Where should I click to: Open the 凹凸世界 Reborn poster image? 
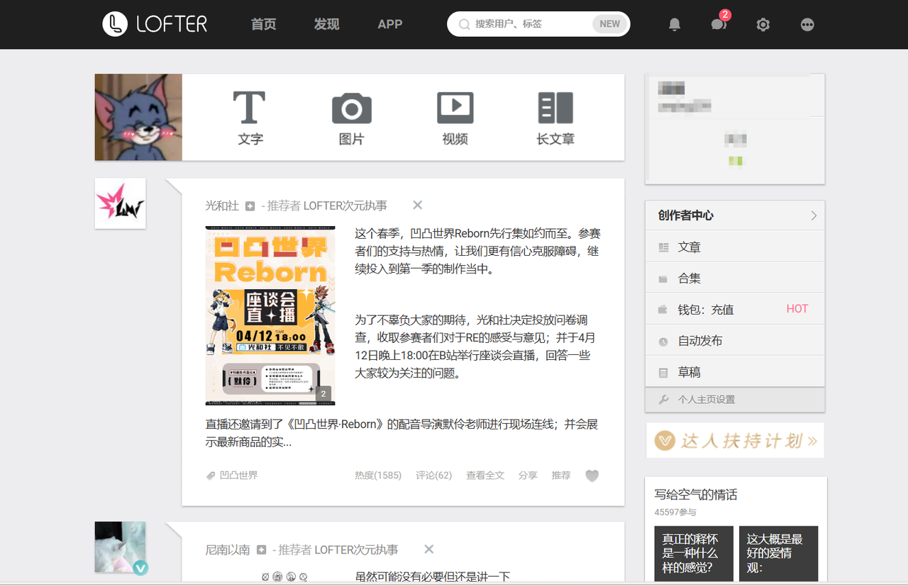pyautogui.click(x=270, y=315)
